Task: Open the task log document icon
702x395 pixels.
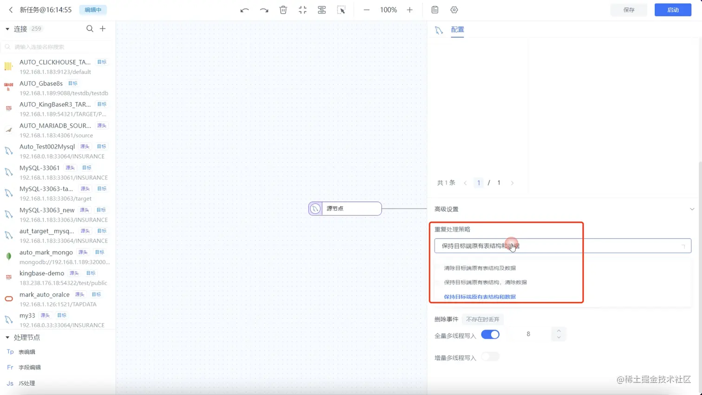Action: 435,10
